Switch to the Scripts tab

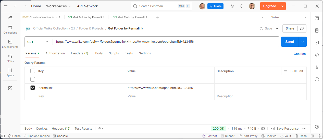114,53
